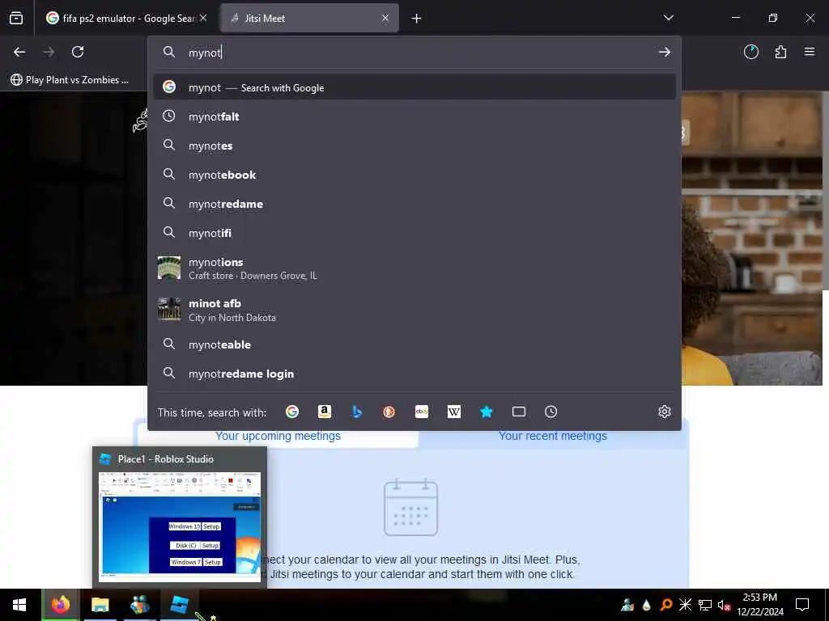Choose the mynoteable suggestion

[414, 344]
